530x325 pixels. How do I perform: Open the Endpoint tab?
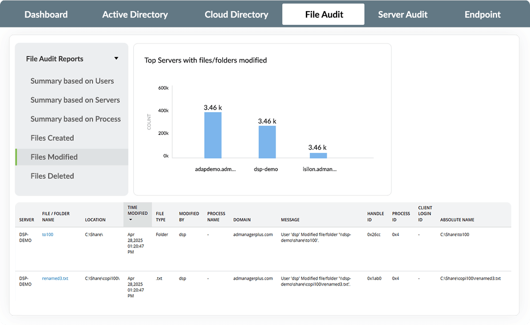point(483,15)
